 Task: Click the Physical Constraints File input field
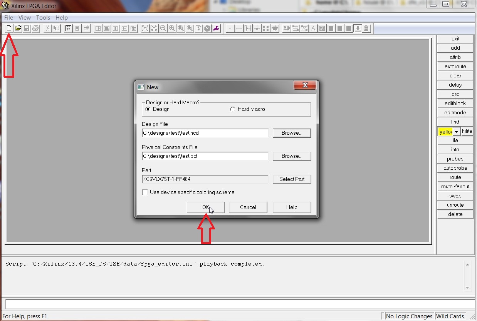205,156
